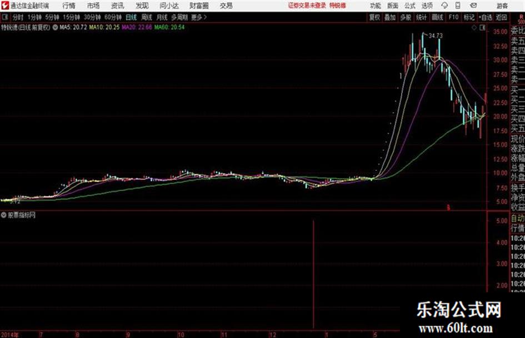Click the red signal spike in indicator pane

pyautogui.click(x=313, y=274)
